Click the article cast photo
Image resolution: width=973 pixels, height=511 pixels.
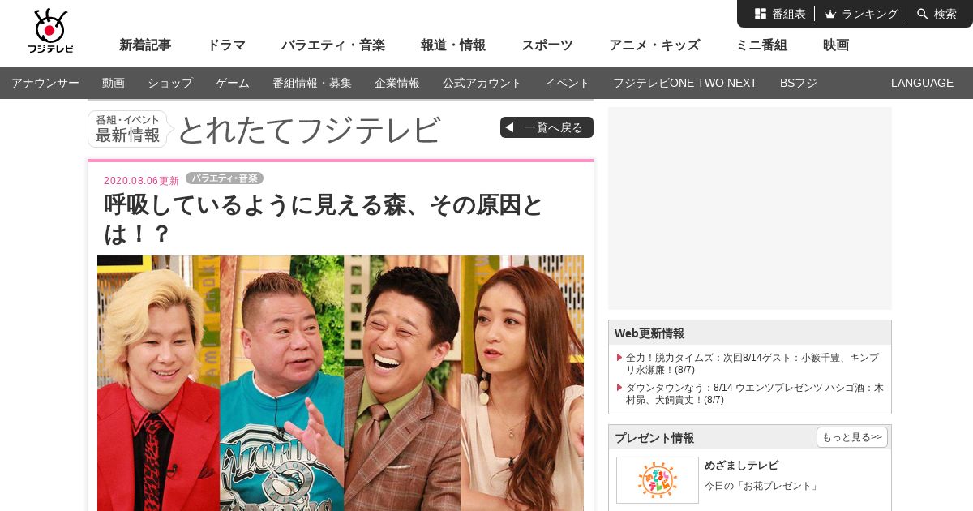[x=341, y=383]
